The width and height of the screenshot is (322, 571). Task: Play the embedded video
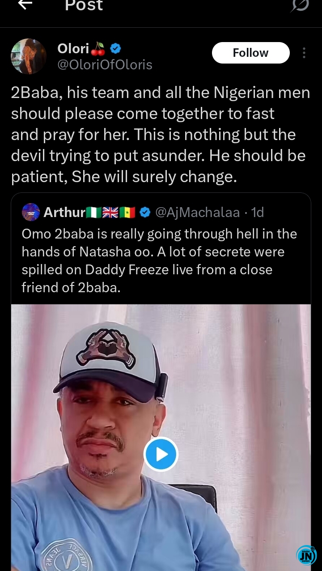tap(161, 454)
